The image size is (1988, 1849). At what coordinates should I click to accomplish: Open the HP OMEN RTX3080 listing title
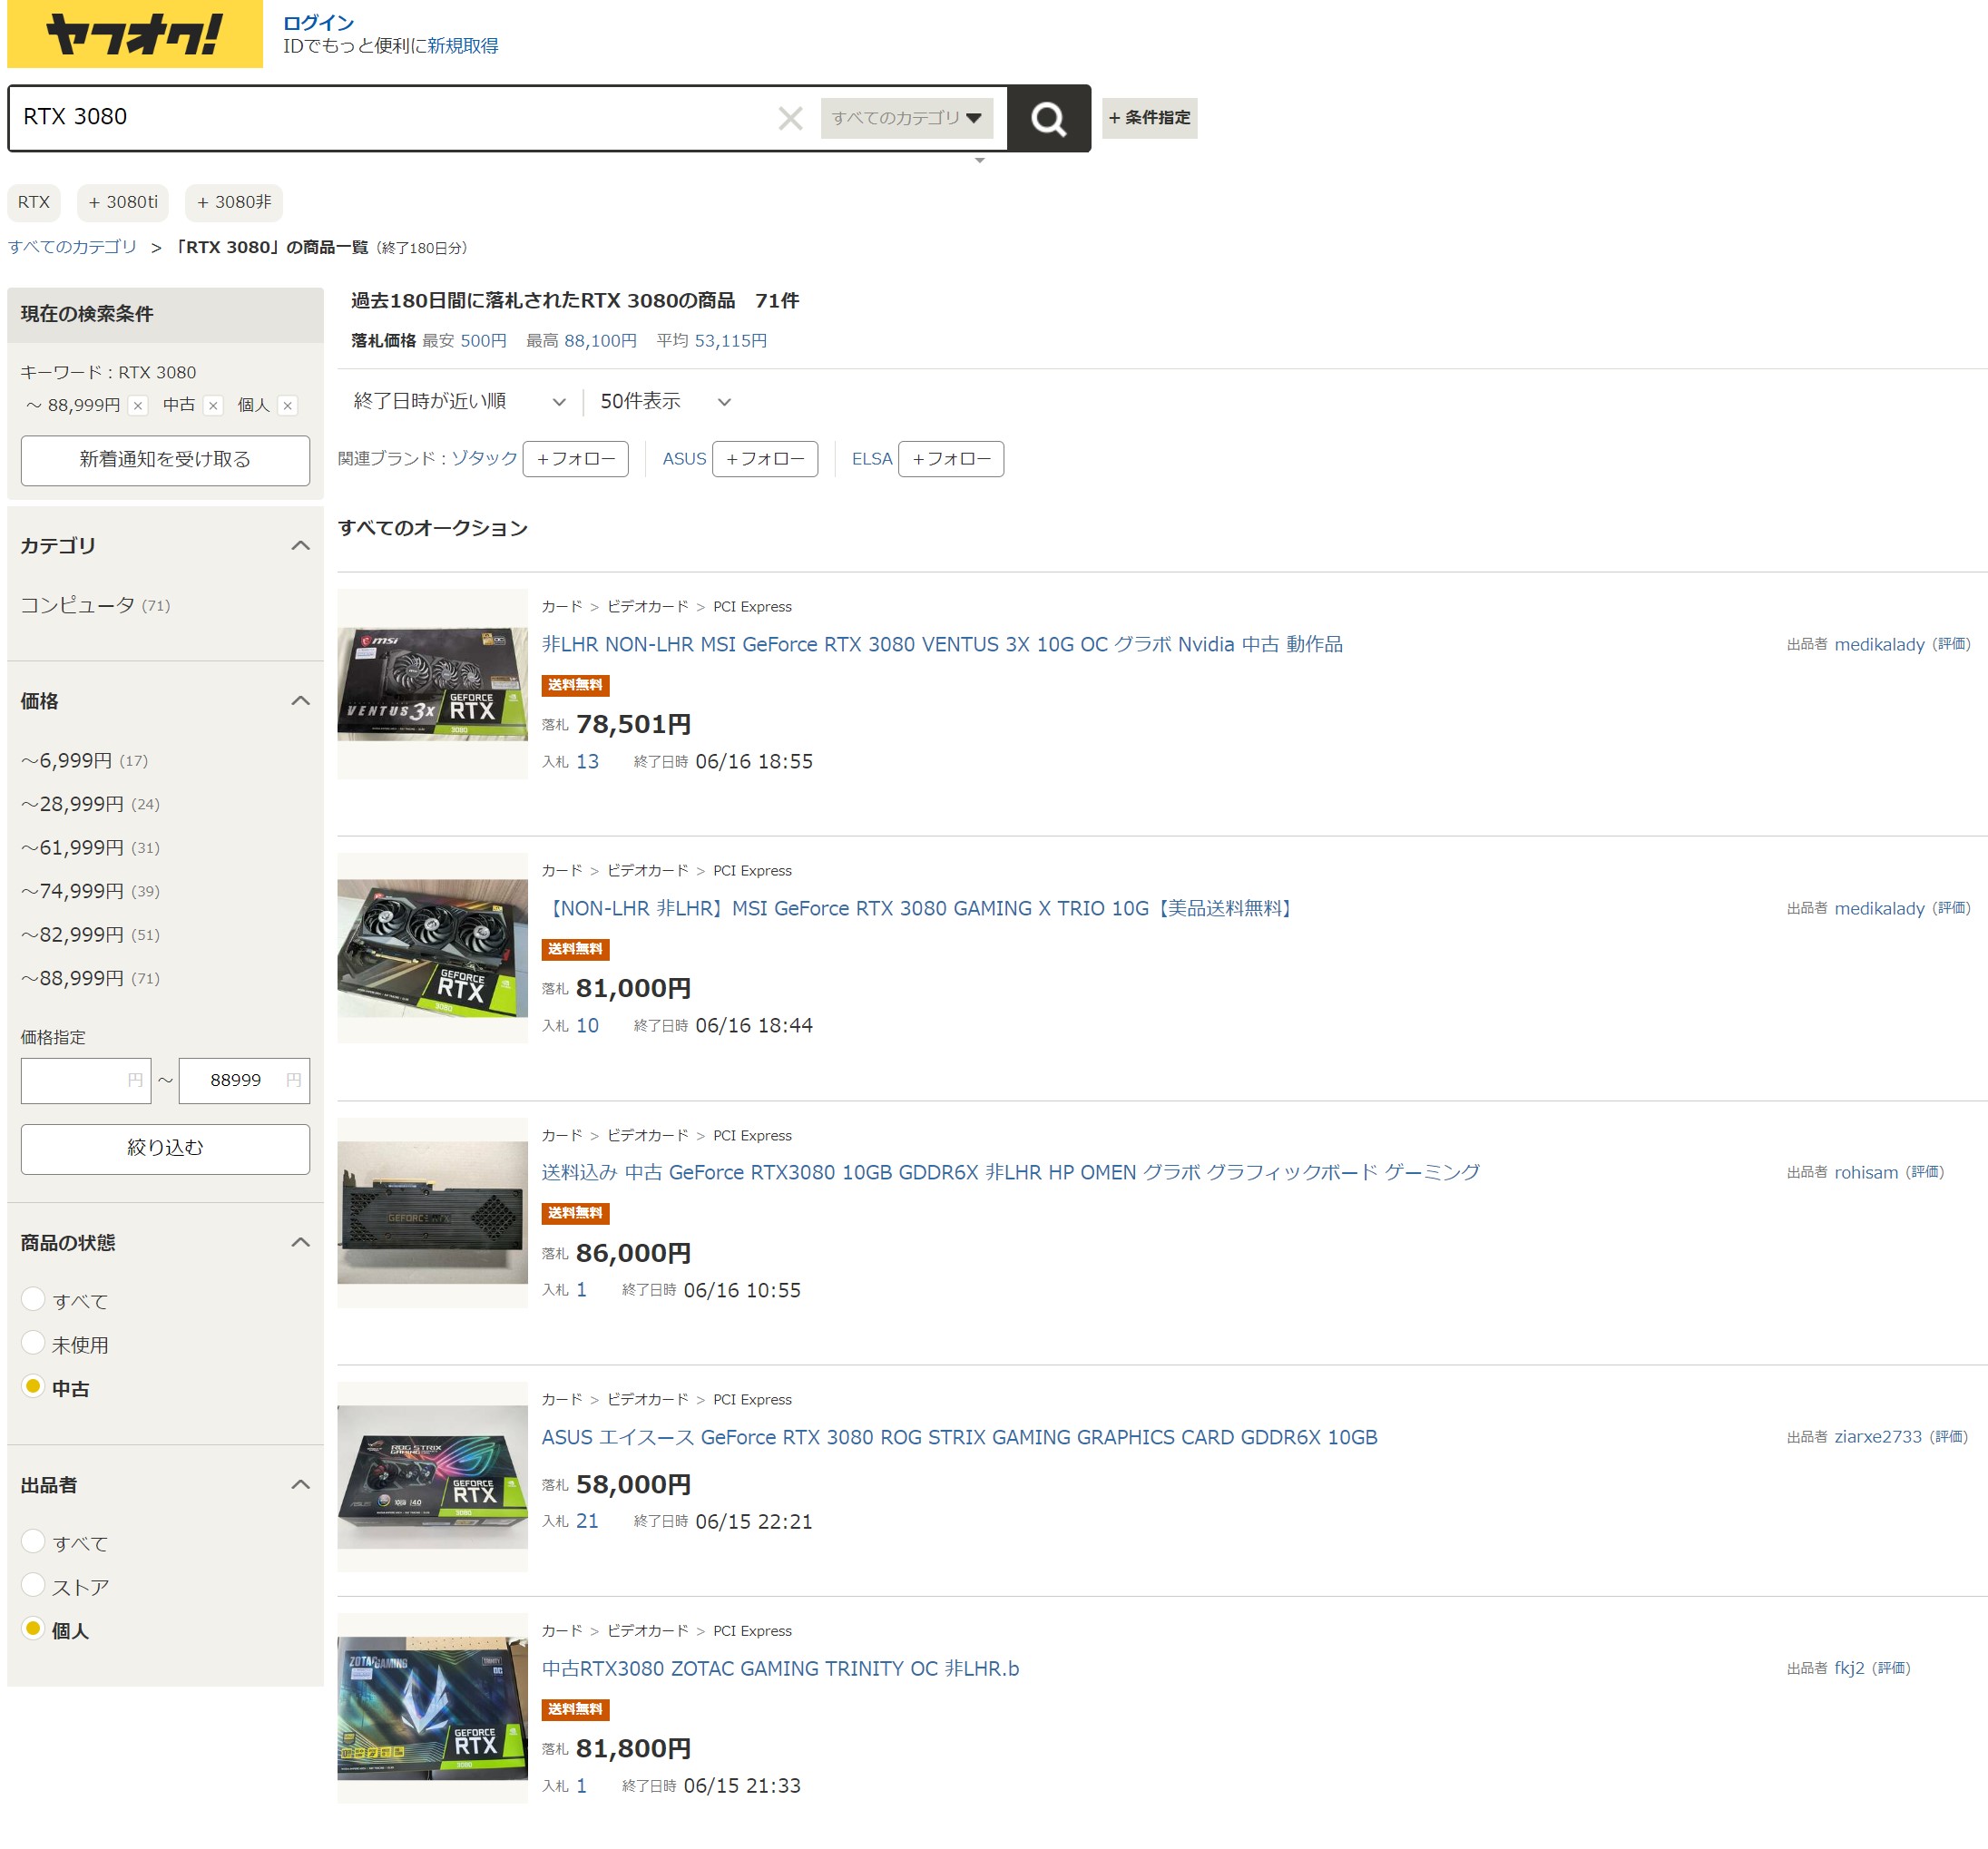(1011, 1172)
